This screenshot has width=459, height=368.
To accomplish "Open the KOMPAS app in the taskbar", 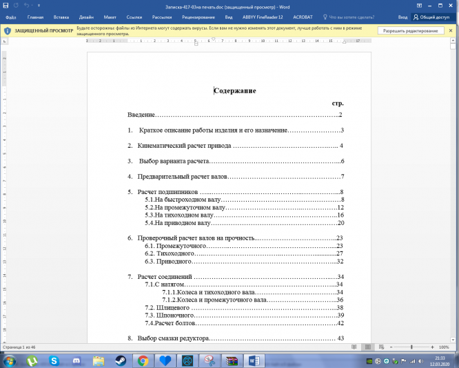I will click(x=187, y=360).
